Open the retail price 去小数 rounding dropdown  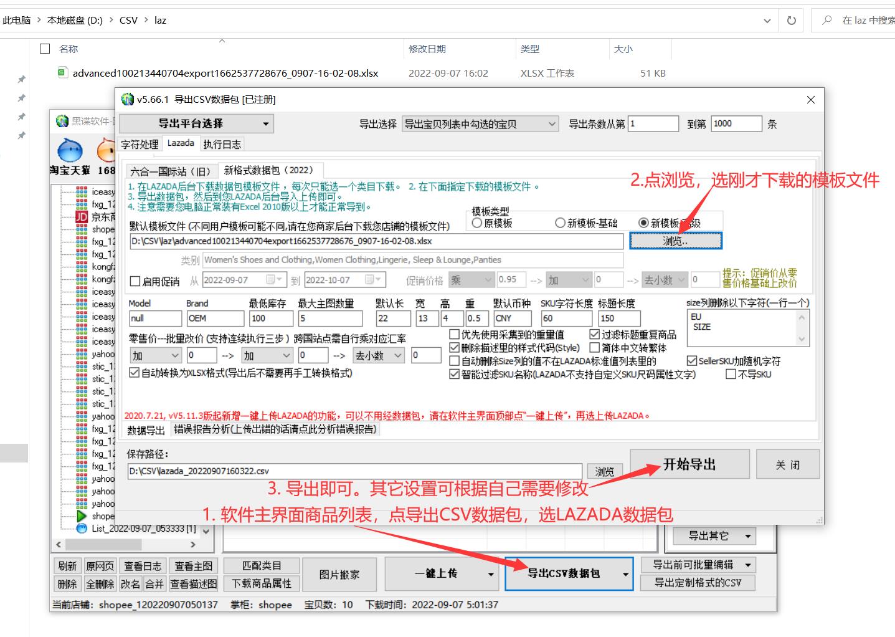(x=379, y=355)
